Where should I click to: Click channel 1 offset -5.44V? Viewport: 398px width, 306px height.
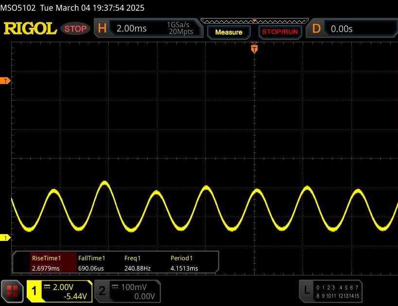tap(75, 296)
